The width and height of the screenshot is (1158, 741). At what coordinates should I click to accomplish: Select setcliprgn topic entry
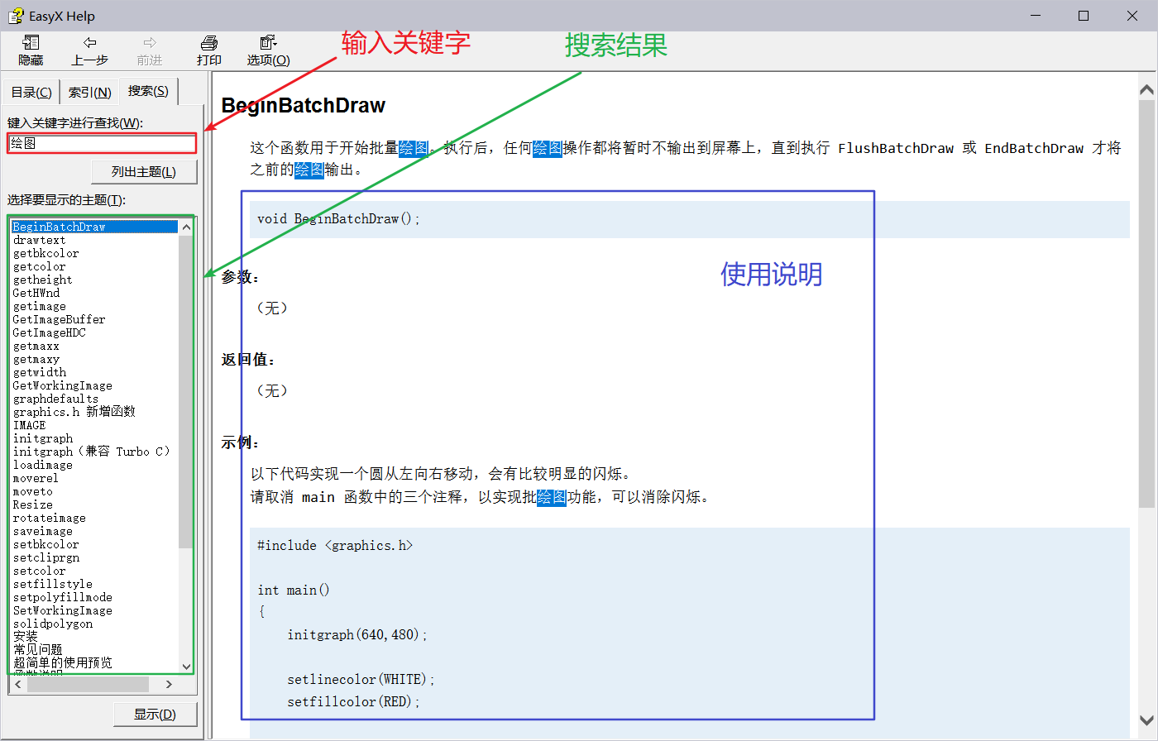pyautogui.click(x=45, y=557)
